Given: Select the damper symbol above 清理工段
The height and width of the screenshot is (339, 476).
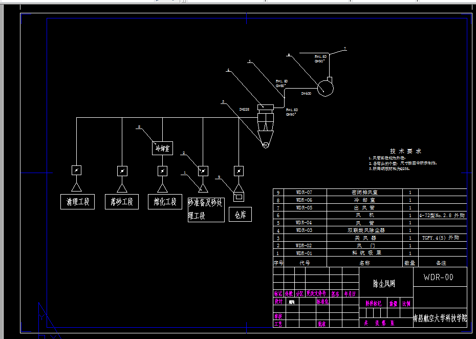Looking at the screenshot, I should click(x=76, y=171).
